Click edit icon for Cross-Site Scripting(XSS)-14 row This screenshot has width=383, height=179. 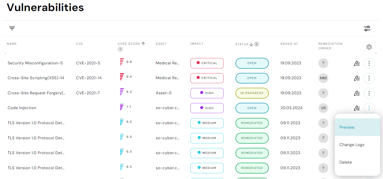coord(357,78)
